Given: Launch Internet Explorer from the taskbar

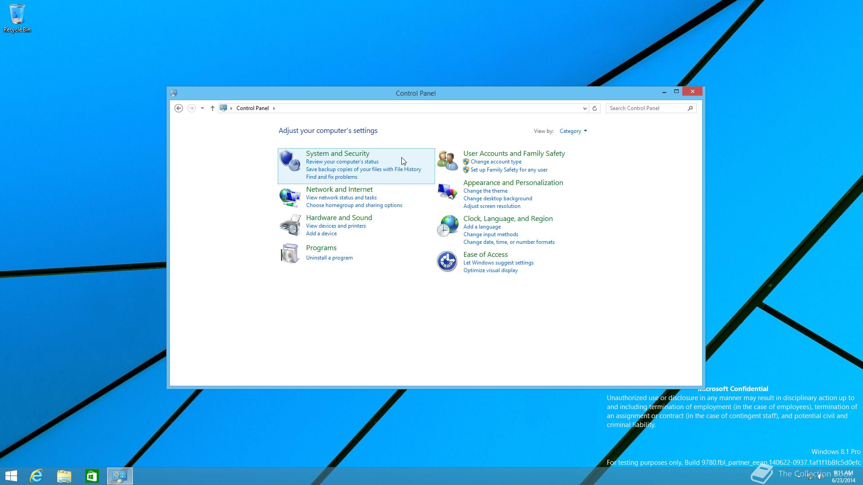Looking at the screenshot, I should click(x=36, y=476).
